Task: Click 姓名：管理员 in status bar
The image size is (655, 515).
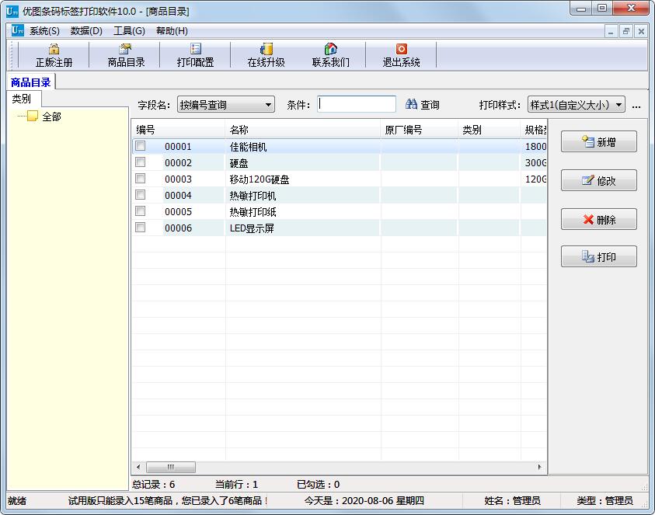Action: [512, 500]
